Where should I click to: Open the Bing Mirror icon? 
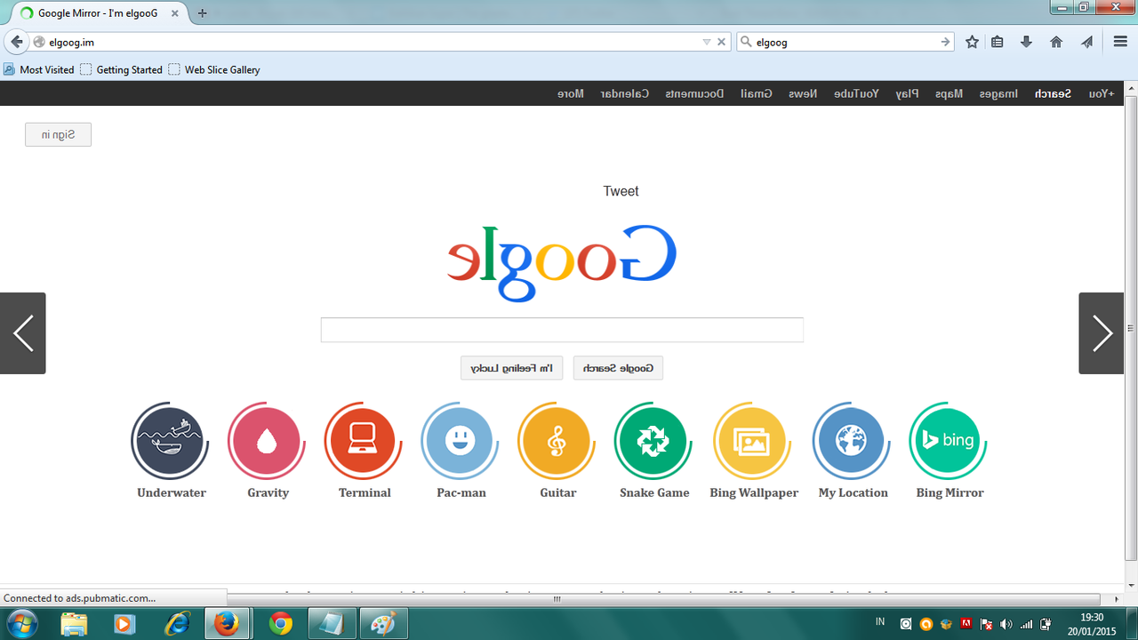point(949,441)
